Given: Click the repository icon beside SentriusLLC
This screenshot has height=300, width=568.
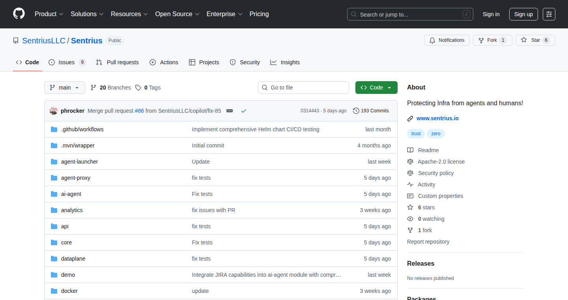Looking at the screenshot, I should pyautogui.click(x=16, y=41).
